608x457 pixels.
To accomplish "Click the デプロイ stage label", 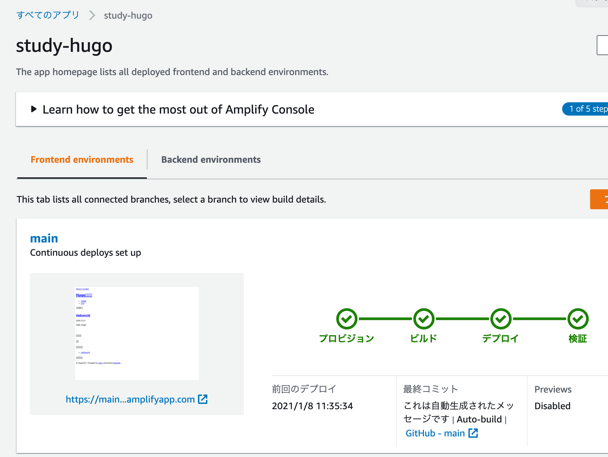I will tap(501, 338).
